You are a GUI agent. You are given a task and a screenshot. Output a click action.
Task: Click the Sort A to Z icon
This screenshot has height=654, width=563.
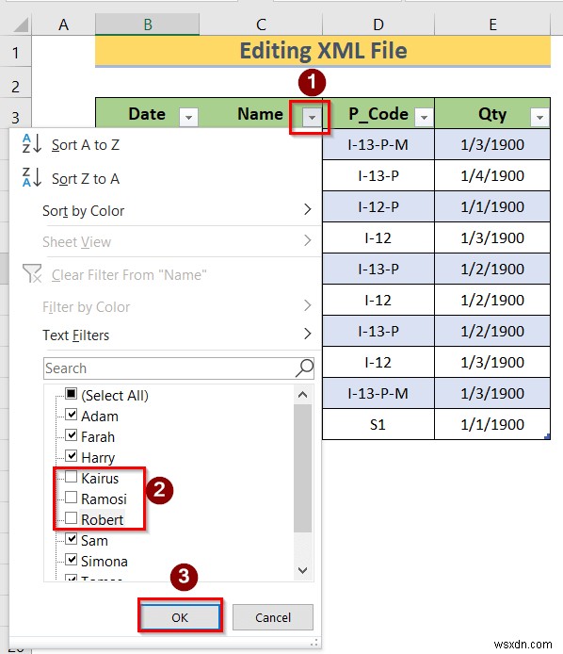tap(32, 144)
